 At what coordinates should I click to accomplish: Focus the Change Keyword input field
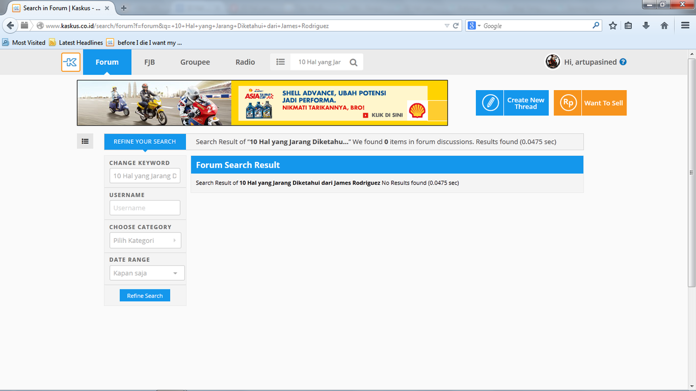point(145,176)
